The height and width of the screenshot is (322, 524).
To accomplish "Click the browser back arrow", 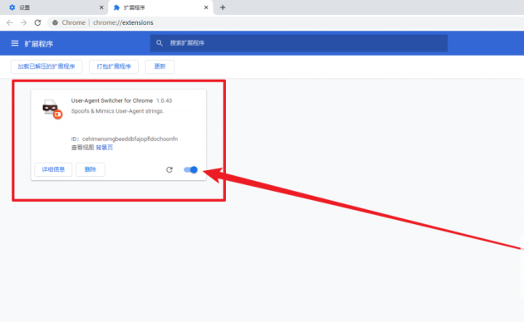I will (10, 22).
